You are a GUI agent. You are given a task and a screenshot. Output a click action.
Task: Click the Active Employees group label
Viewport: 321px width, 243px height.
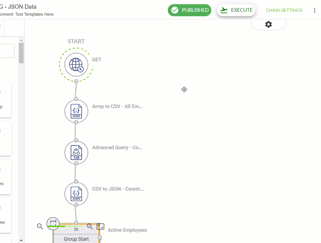[127, 230]
